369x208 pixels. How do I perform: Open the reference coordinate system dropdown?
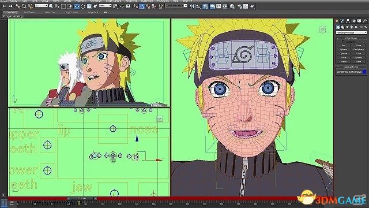pos(105,6)
